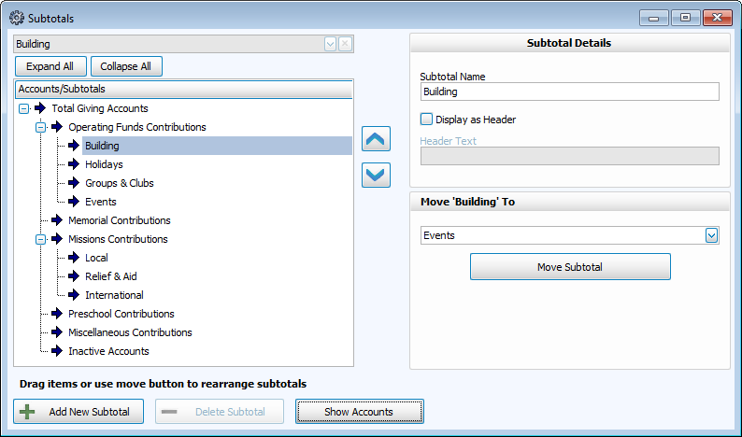Select Preschool Contributions tree item
742x437 pixels.
[121, 314]
